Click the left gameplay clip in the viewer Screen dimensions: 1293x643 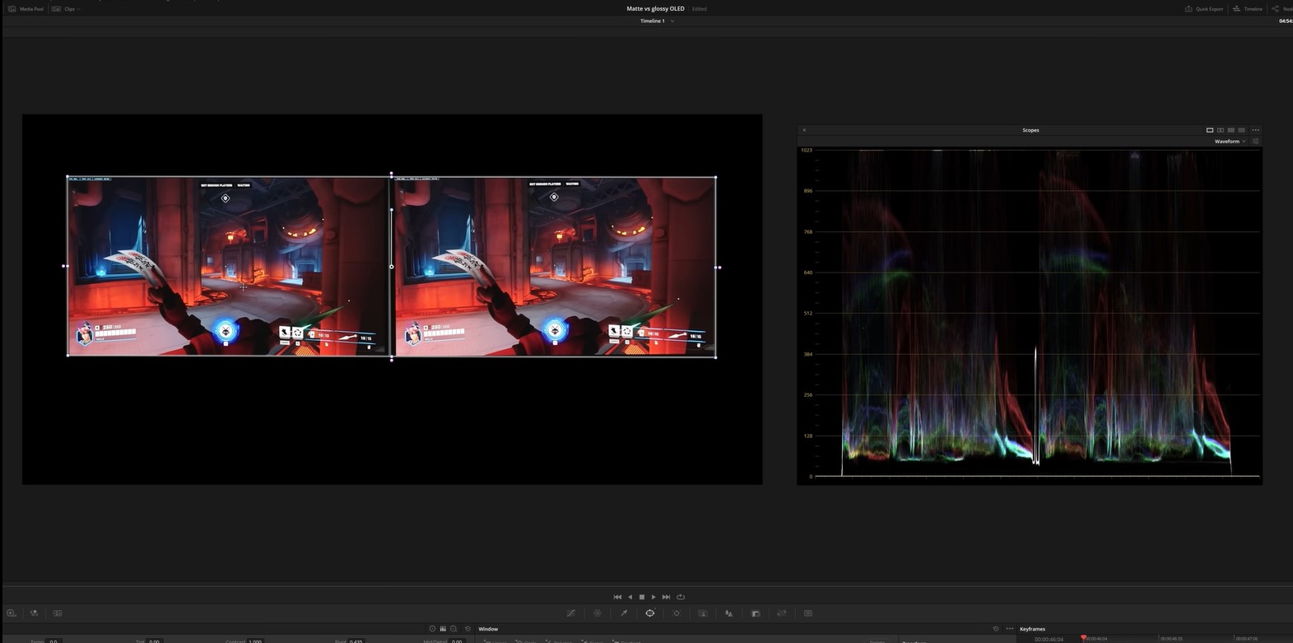228,267
